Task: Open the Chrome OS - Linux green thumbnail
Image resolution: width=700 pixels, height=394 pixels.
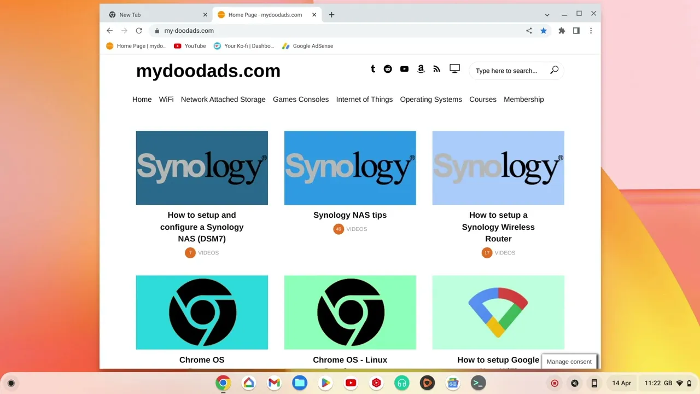Action: click(x=350, y=312)
